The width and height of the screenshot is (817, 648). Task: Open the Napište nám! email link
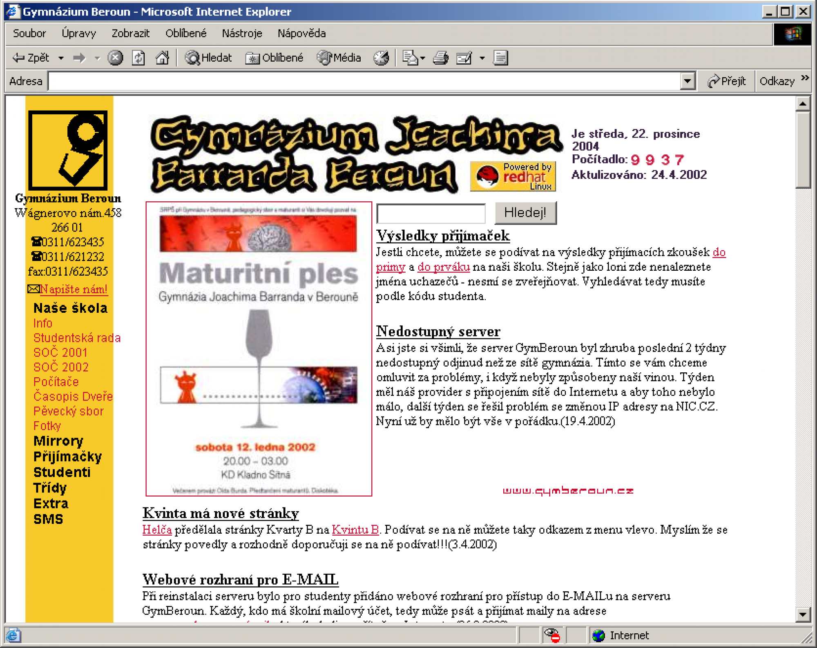(74, 289)
